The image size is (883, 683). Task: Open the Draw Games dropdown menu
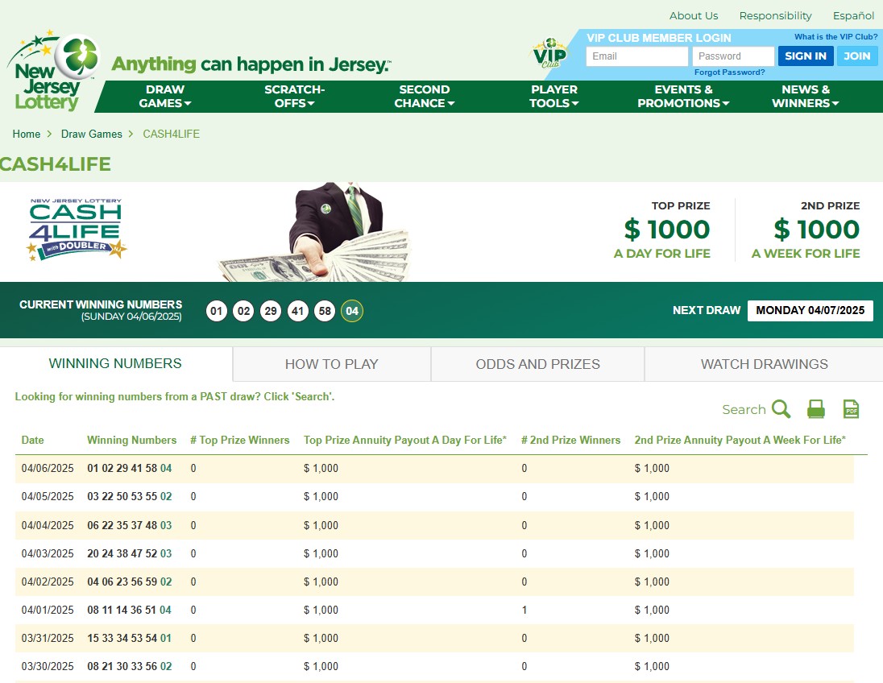click(164, 97)
